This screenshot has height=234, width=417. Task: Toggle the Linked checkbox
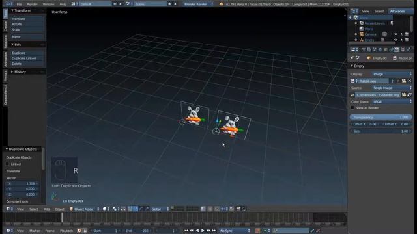8,164
